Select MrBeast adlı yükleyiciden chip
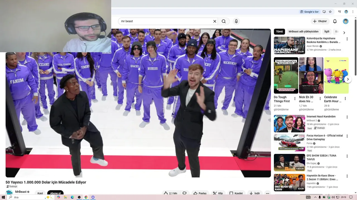 (303, 32)
